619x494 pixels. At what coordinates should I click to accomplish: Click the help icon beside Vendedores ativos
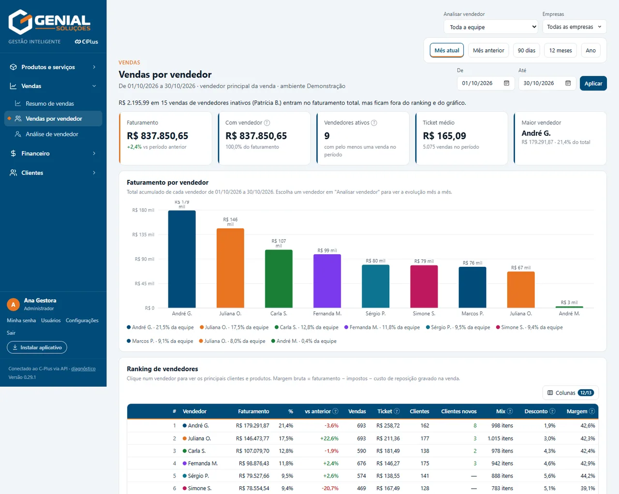tap(374, 123)
